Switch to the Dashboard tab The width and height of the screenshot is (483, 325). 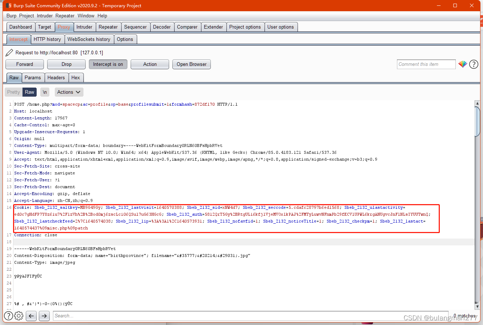(x=21, y=27)
